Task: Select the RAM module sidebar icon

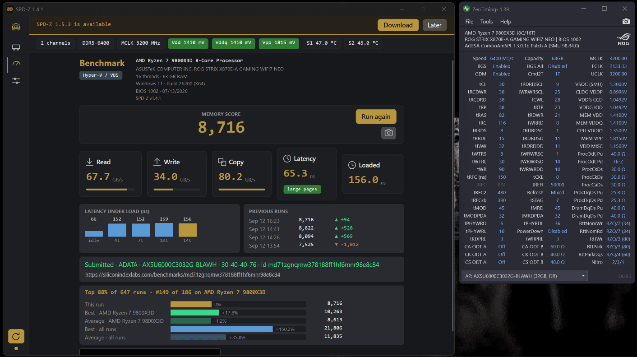Action: tap(16, 47)
